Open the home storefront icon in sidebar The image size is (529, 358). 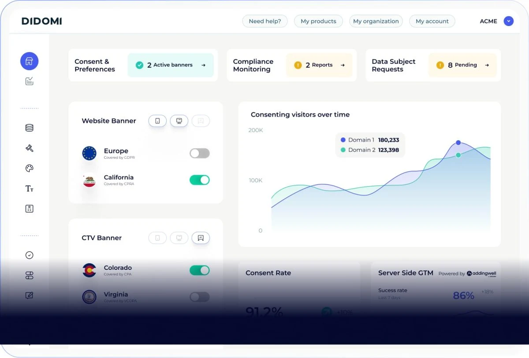[29, 61]
